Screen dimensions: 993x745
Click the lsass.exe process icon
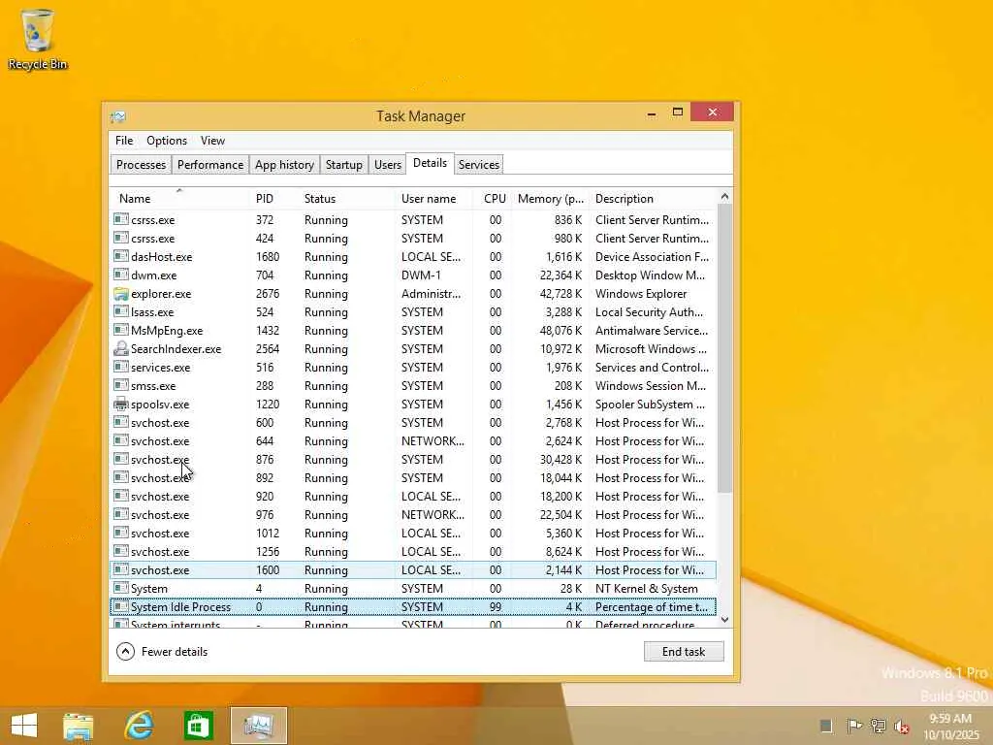pos(121,311)
